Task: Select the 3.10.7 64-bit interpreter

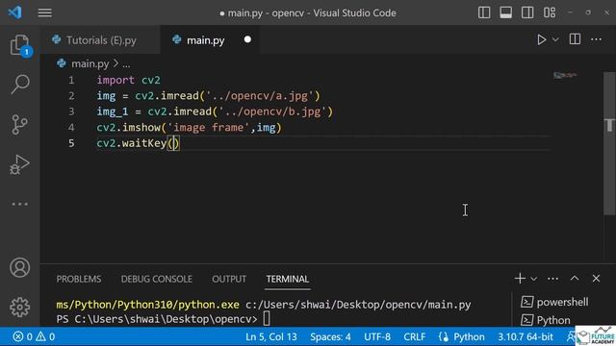Action: pos(526,336)
